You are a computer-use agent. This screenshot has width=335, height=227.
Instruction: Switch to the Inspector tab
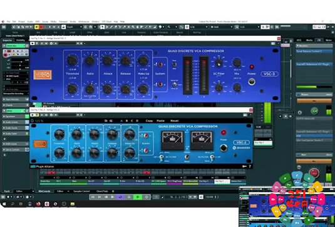8,40
